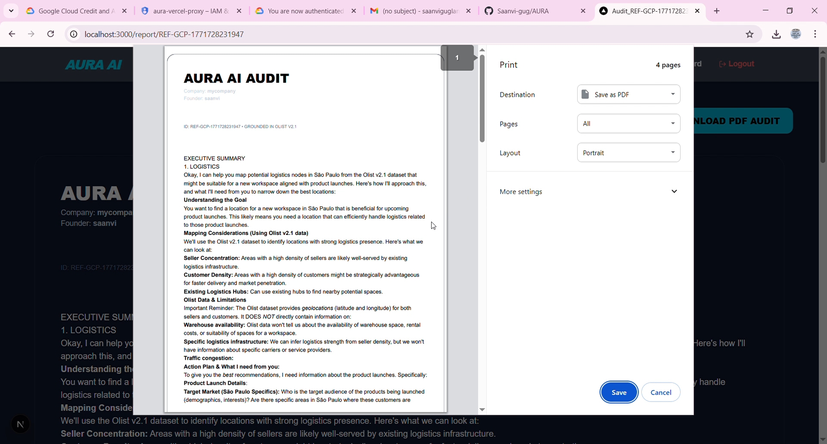The image size is (827, 444).
Task: Click AURA AI logo in header
Action: point(94,65)
